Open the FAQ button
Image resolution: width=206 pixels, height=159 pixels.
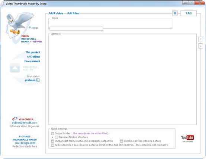coord(189,13)
